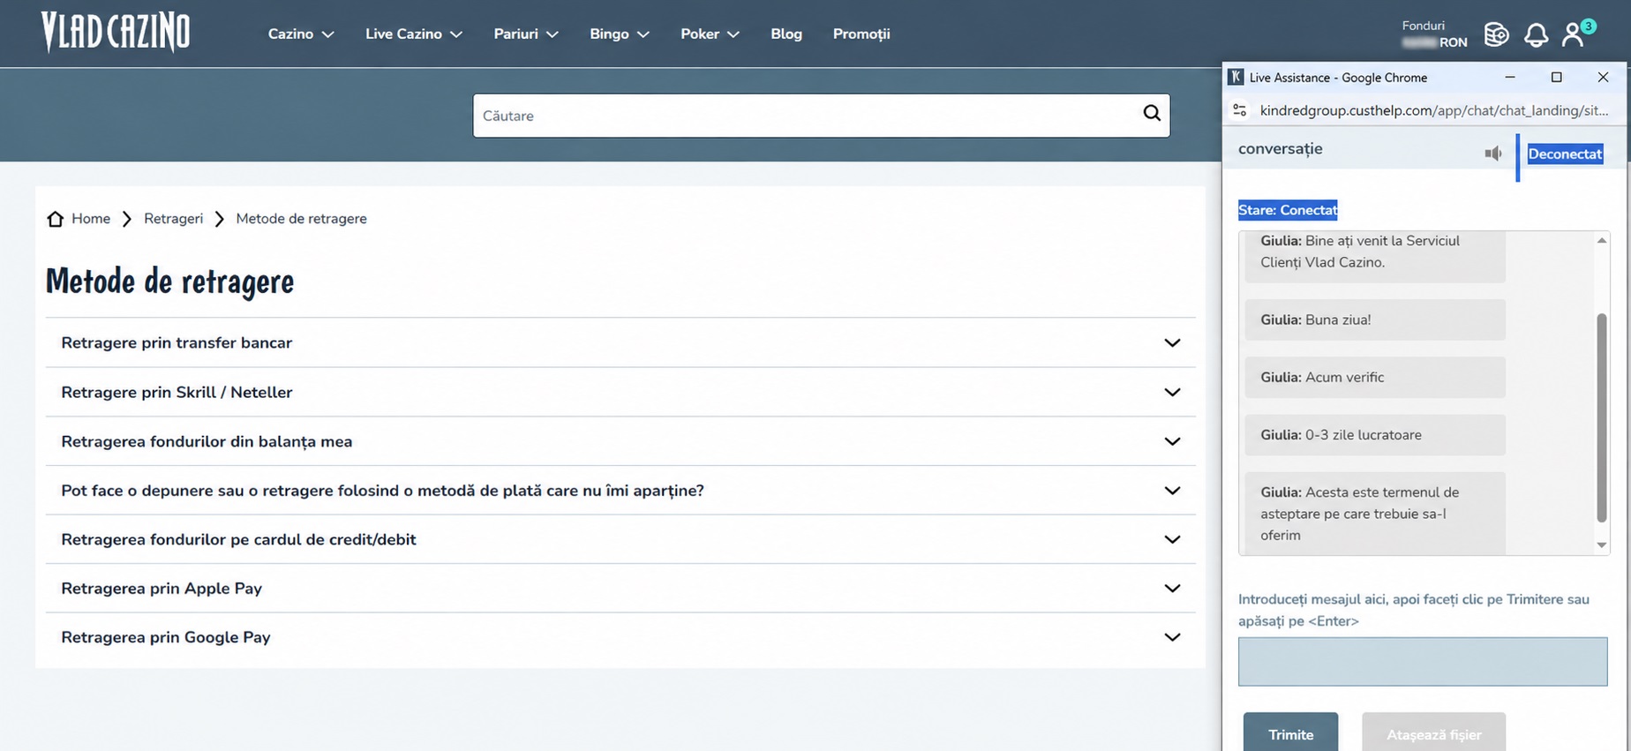The image size is (1631, 751).
Task: Click the chat conversation scrollbar thumb
Action: point(1602,417)
